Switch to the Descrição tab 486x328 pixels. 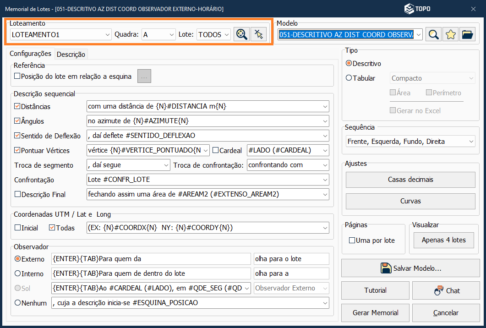coord(71,54)
